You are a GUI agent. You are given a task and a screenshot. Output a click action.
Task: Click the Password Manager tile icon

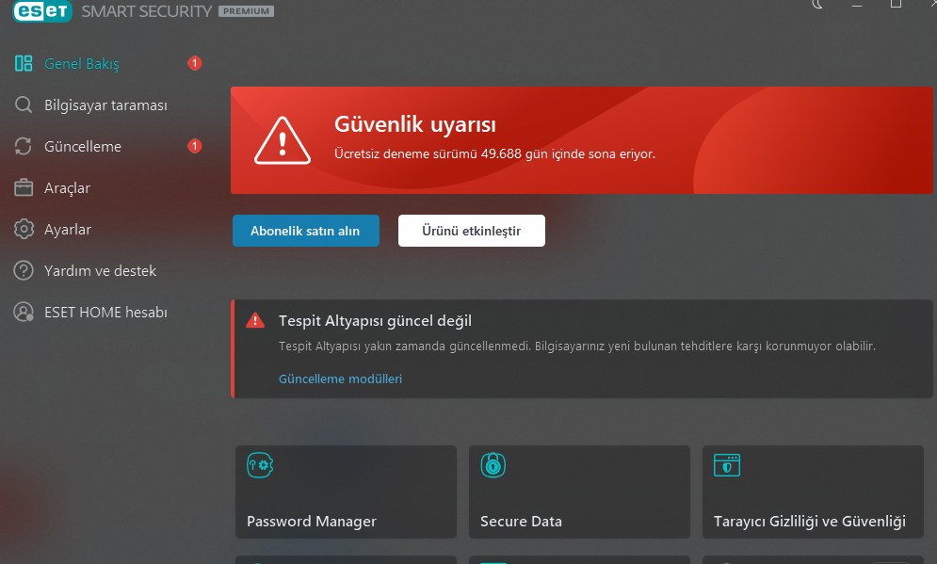[260, 464]
